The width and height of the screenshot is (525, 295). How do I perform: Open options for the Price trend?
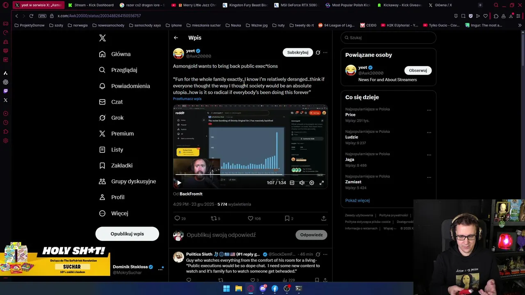click(x=429, y=110)
